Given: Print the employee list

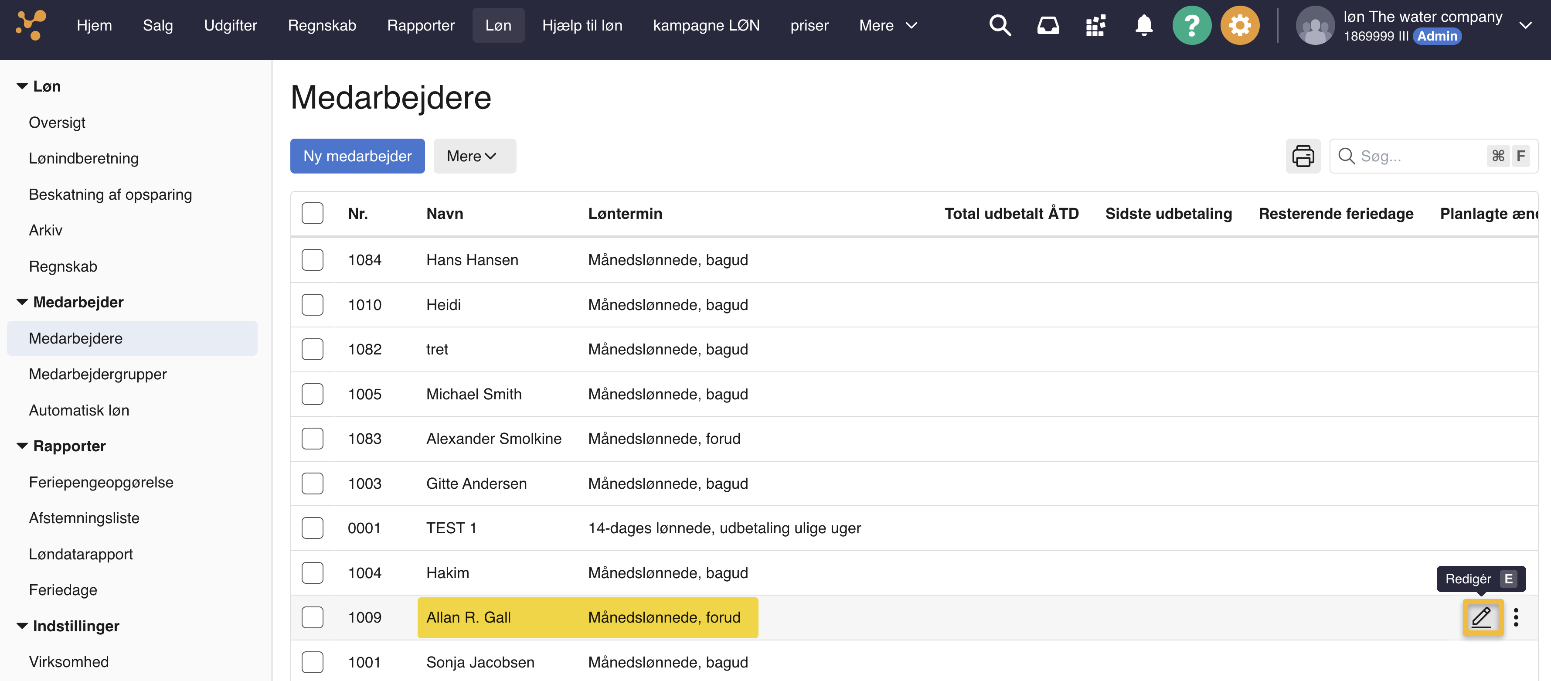Looking at the screenshot, I should 1303,156.
